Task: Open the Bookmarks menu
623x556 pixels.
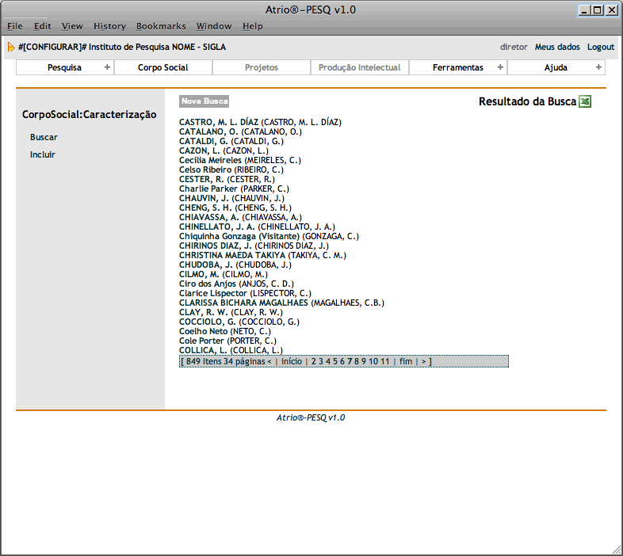Action: [161, 26]
